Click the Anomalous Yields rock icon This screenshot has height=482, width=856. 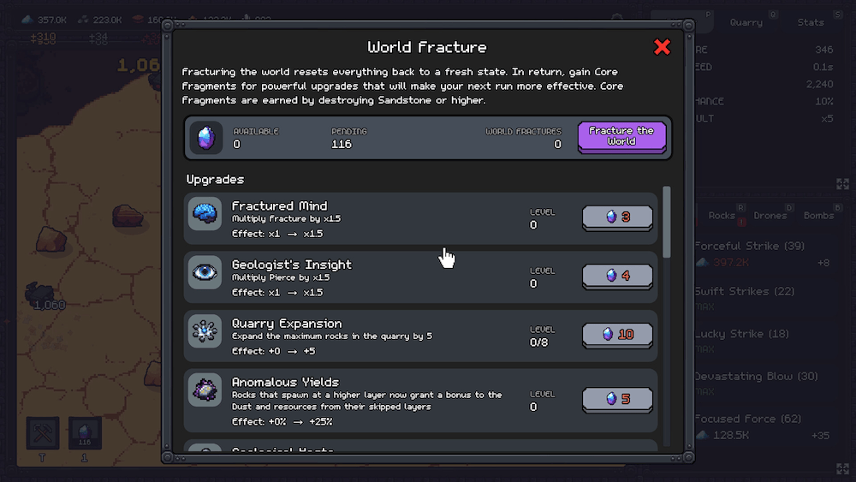point(205,390)
